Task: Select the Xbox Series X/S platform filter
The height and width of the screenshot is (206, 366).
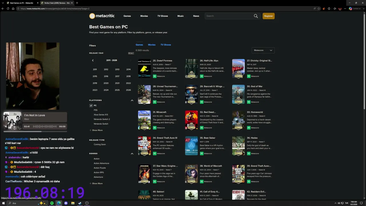Action: click(x=101, y=115)
